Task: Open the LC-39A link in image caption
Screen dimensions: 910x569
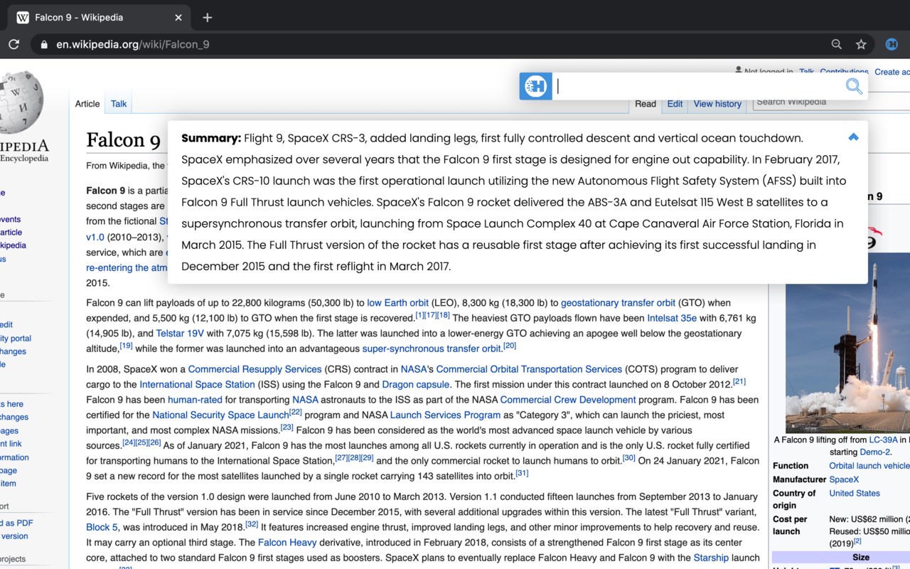Action: [x=884, y=440]
